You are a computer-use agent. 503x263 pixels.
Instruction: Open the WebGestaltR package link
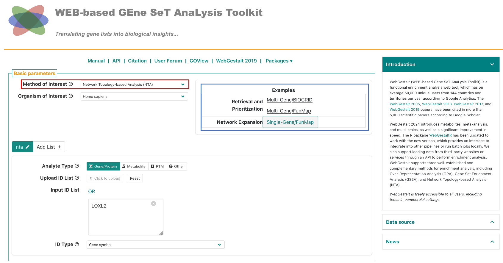pyautogui.click(x=440, y=135)
